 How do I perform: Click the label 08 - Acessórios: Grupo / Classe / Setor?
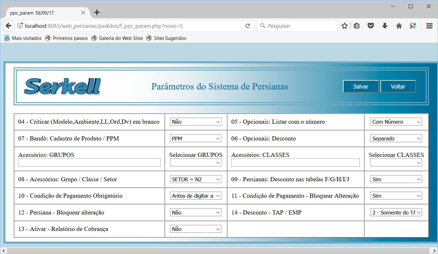tap(67, 179)
